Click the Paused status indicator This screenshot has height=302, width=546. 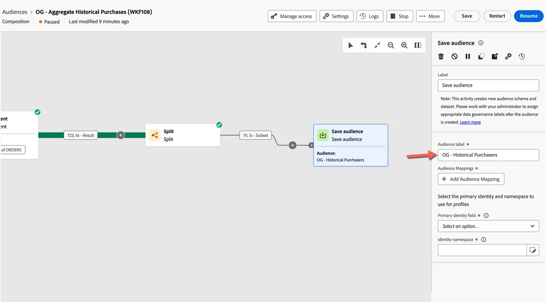click(x=49, y=22)
